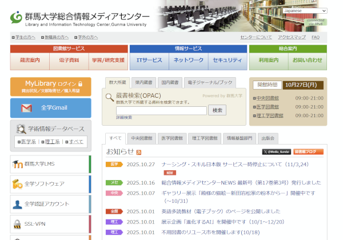The width and height of the screenshot is (343, 240).
Task: Open 全学Gmail button
Action: (x=51, y=108)
